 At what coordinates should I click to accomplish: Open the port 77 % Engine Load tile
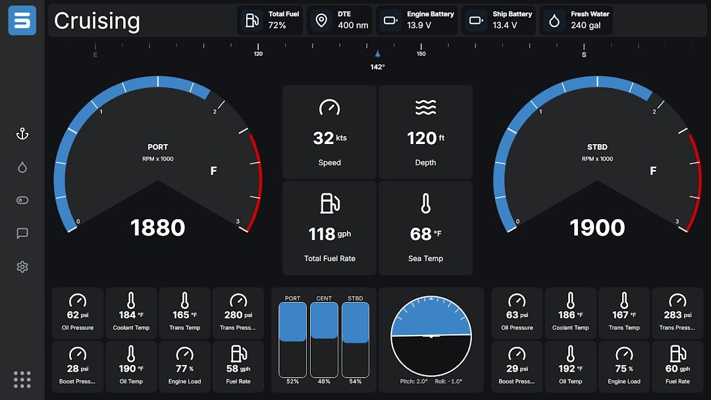[184, 366]
